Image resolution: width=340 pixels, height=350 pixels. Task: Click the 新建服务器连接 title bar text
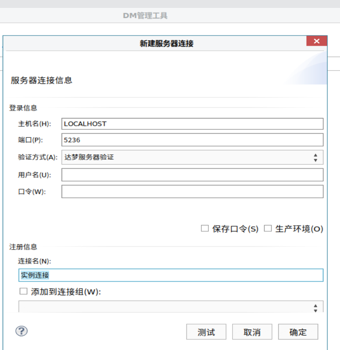point(167,43)
